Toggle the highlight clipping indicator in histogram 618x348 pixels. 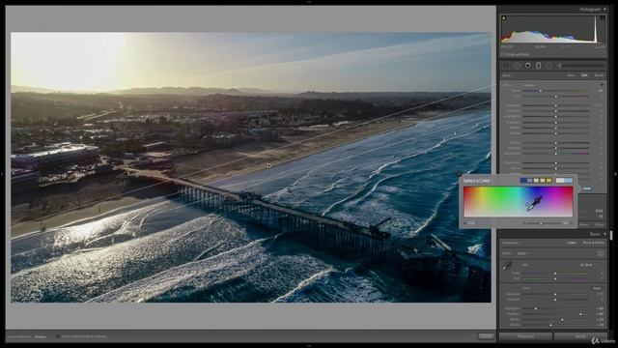click(x=603, y=18)
